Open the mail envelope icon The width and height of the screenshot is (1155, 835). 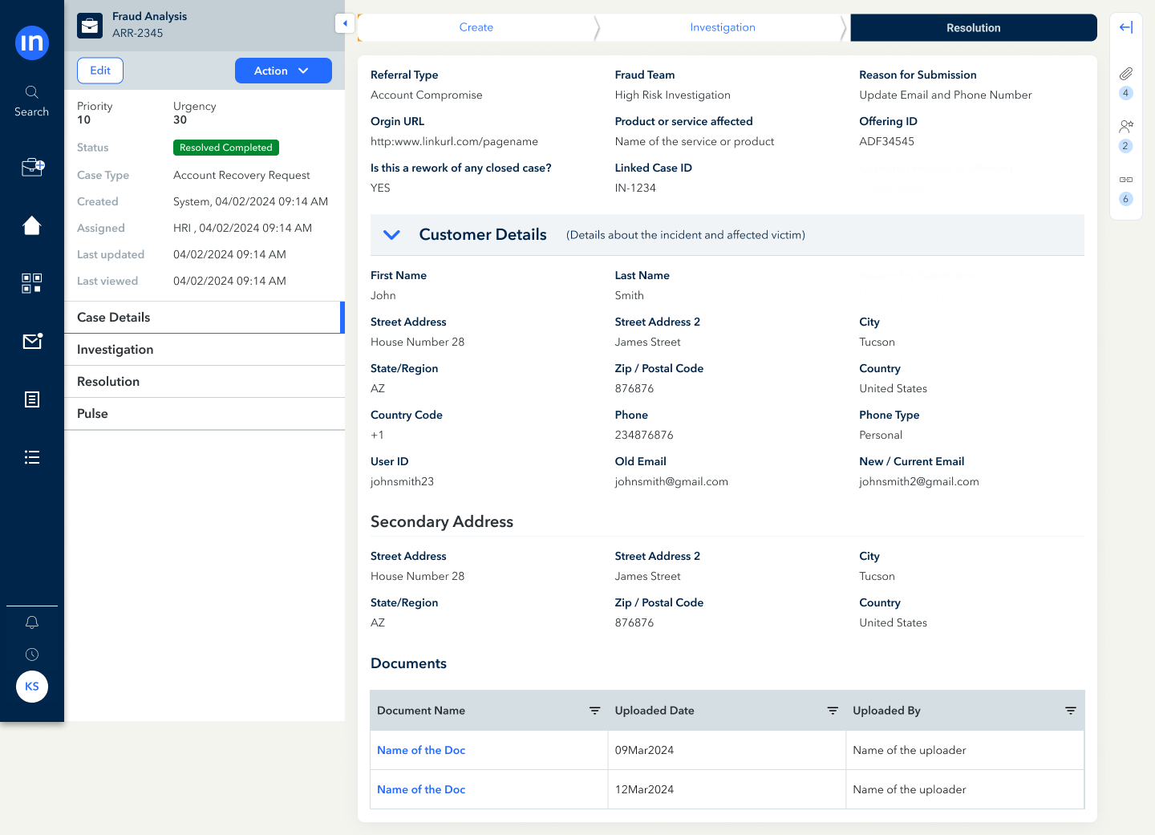pyautogui.click(x=32, y=342)
